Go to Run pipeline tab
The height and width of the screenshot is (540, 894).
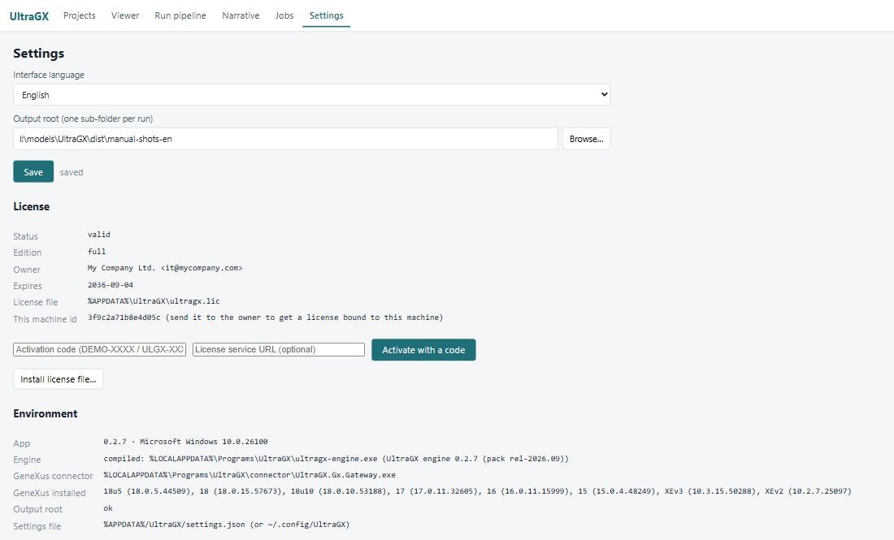click(x=180, y=15)
